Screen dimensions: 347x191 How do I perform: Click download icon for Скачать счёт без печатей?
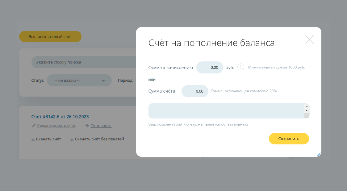[72, 139]
